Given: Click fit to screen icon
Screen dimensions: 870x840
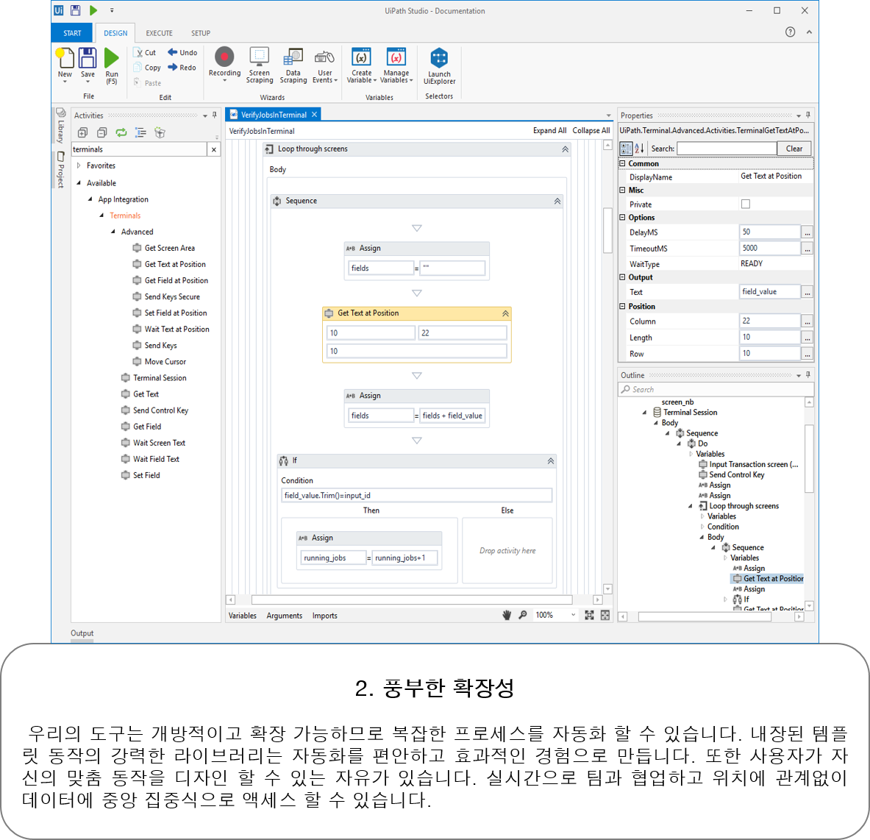Looking at the screenshot, I should (x=589, y=615).
